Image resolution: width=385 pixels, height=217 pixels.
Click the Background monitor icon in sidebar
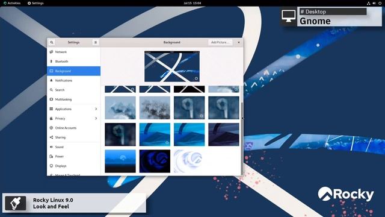pyautogui.click(x=51, y=71)
